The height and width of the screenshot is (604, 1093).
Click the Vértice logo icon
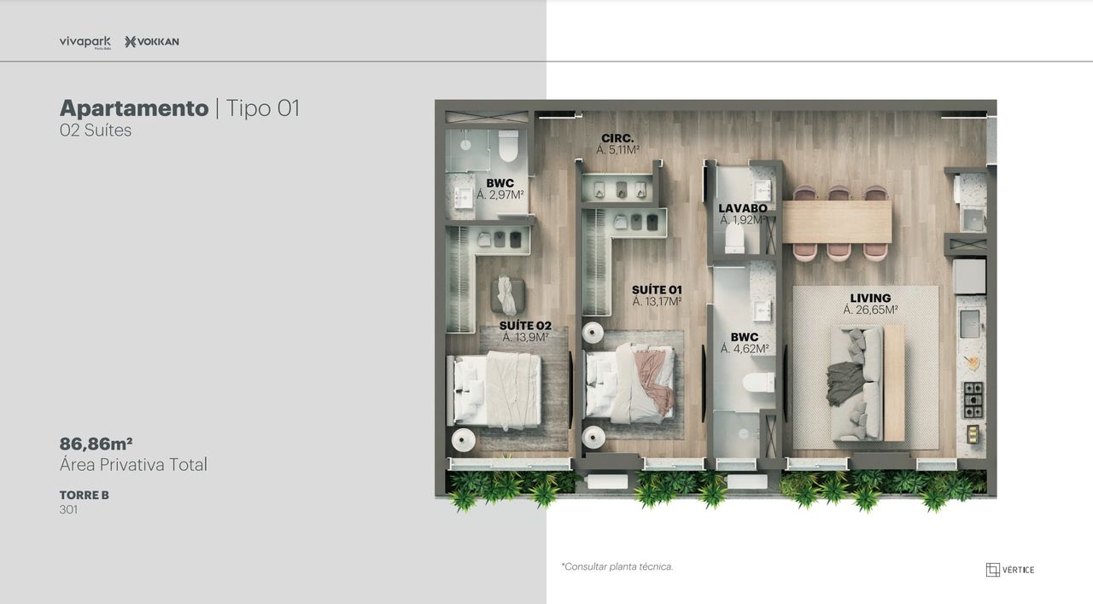992,570
